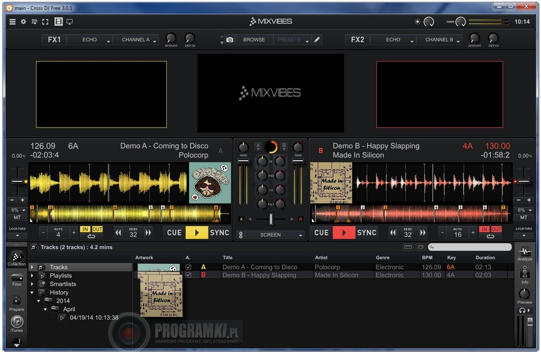Open deck B LOCATORS dropdown
541x354 pixels.
[x=523, y=236]
